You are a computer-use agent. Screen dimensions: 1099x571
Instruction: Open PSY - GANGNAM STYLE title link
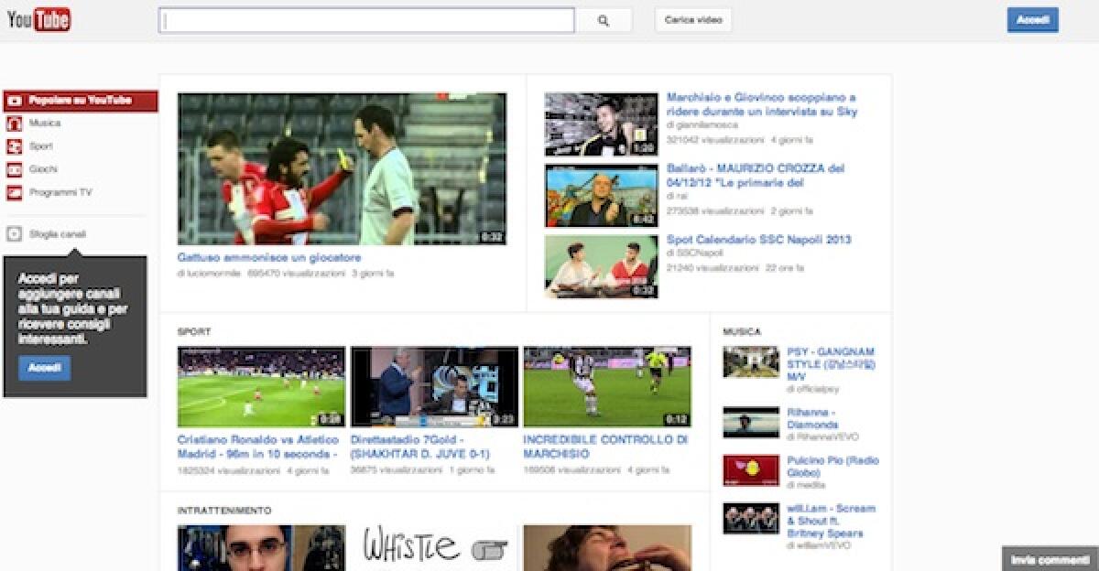pyautogui.click(x=831, y=364)
